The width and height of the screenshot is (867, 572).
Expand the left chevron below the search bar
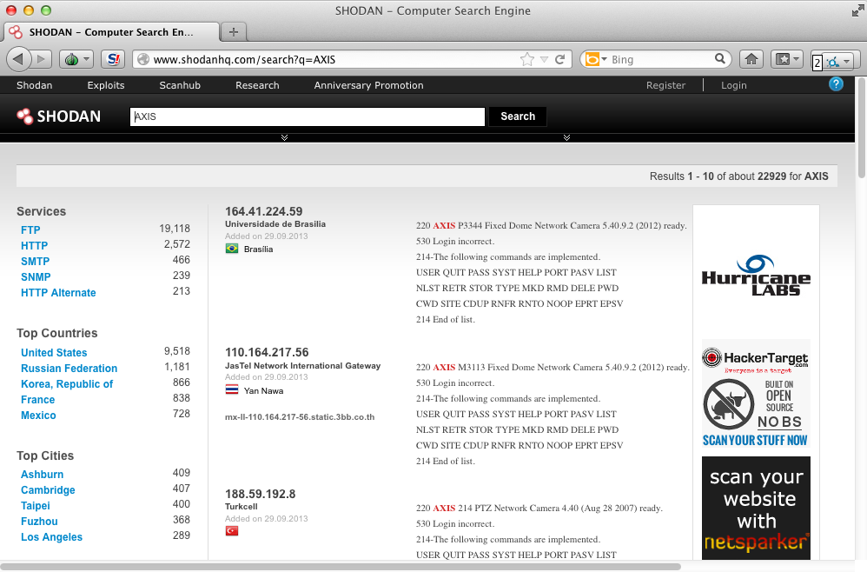tap(284, 137)
